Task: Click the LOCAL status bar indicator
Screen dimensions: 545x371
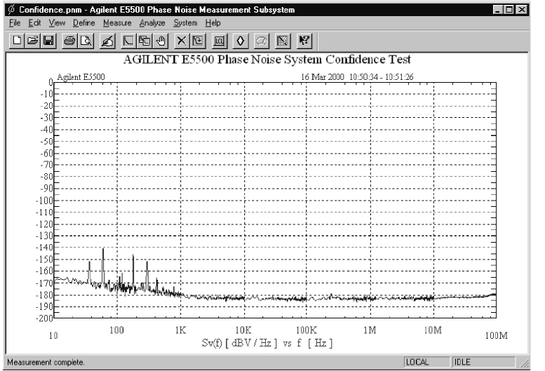Action: (x=427, y=362)
